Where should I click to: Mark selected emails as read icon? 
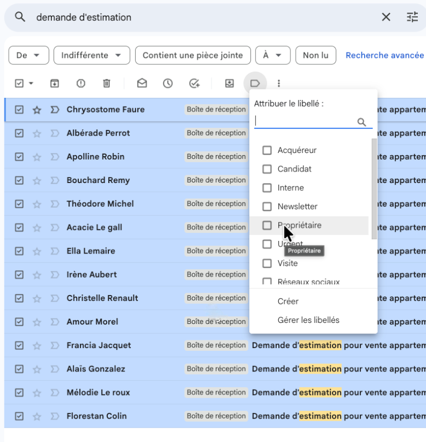142,84
